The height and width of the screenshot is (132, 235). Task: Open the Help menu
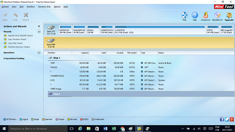pyautogui.click(x=66, y=7)
